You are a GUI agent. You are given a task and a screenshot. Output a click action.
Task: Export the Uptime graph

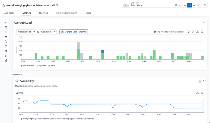pyautogui.click(x=197, y=93)
